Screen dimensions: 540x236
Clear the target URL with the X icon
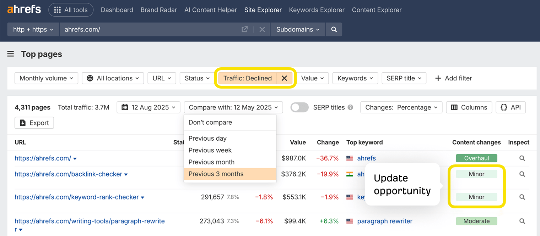[x=262, y=29]
